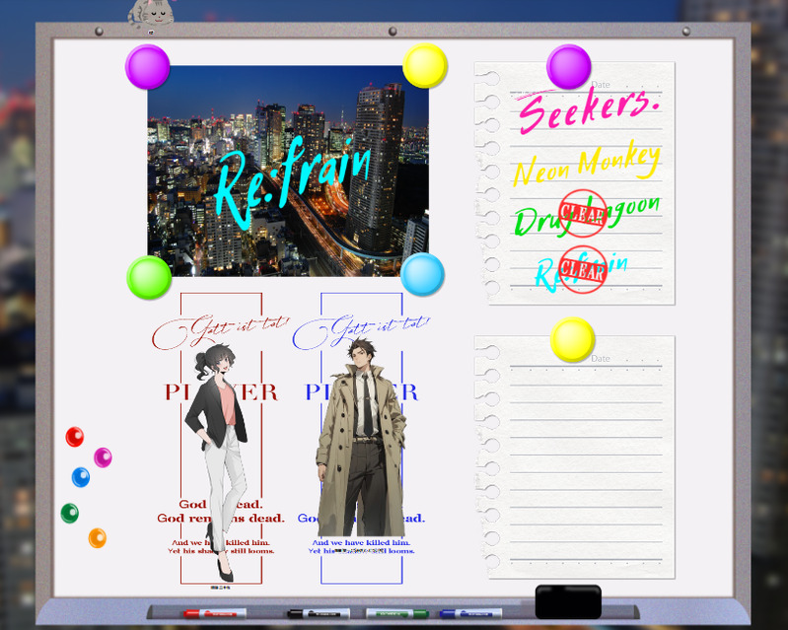Select the blue marker in the tray

click(470, 613)
